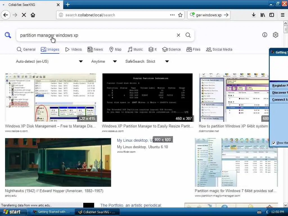Open www.easeus.com source link
The height and width of the screenshot is (216, 288).
point(113,131)
